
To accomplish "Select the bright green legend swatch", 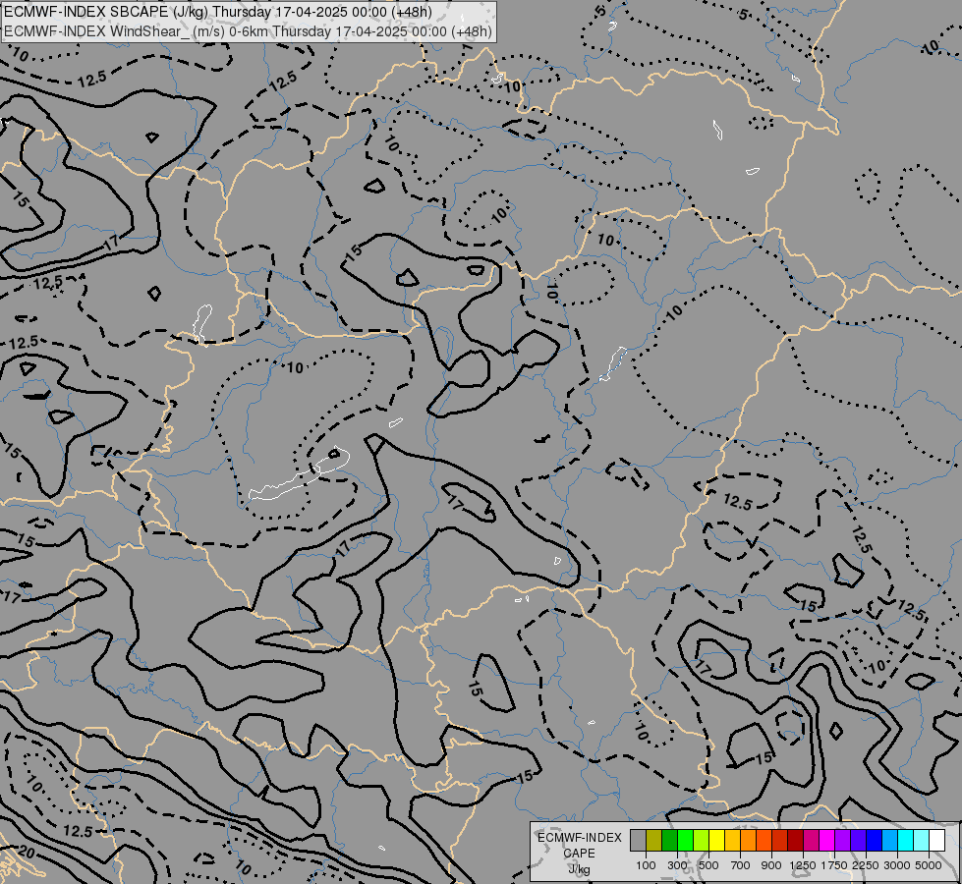I will click(685, 840).
